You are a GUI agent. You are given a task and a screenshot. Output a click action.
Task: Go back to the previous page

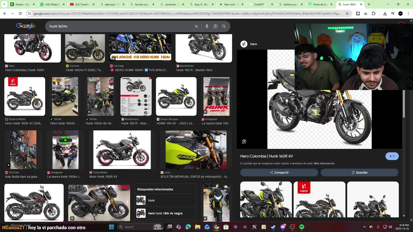5,14
